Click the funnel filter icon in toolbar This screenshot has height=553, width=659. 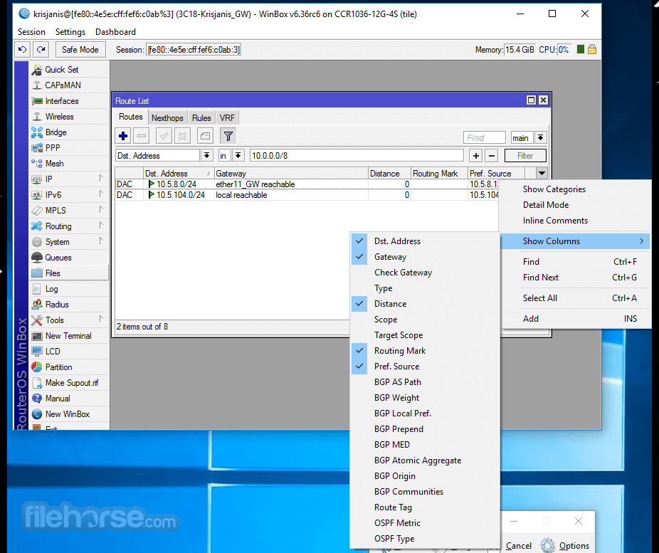click(228, 136)
